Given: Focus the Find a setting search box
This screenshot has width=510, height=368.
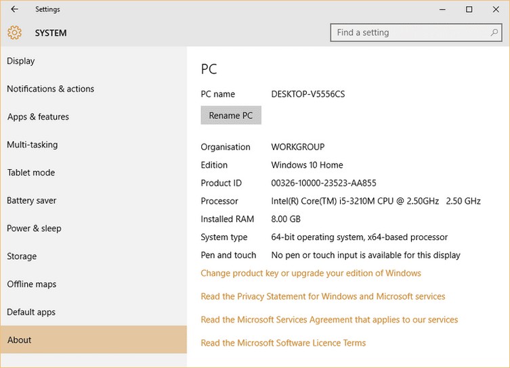Looking at the screenshot, I should point(416,32).
